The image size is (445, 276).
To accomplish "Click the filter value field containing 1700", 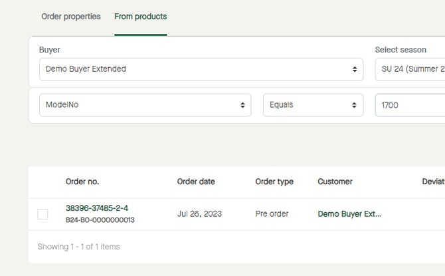I will coord(408,105).
